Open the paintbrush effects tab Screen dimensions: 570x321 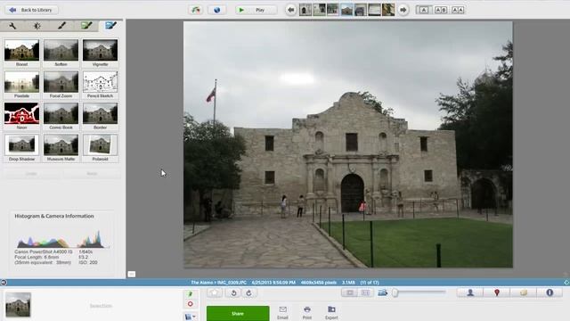tap(61, 26)
